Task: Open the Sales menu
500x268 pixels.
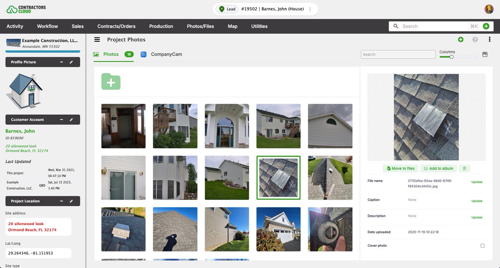Action: click(x=77, y=26)
